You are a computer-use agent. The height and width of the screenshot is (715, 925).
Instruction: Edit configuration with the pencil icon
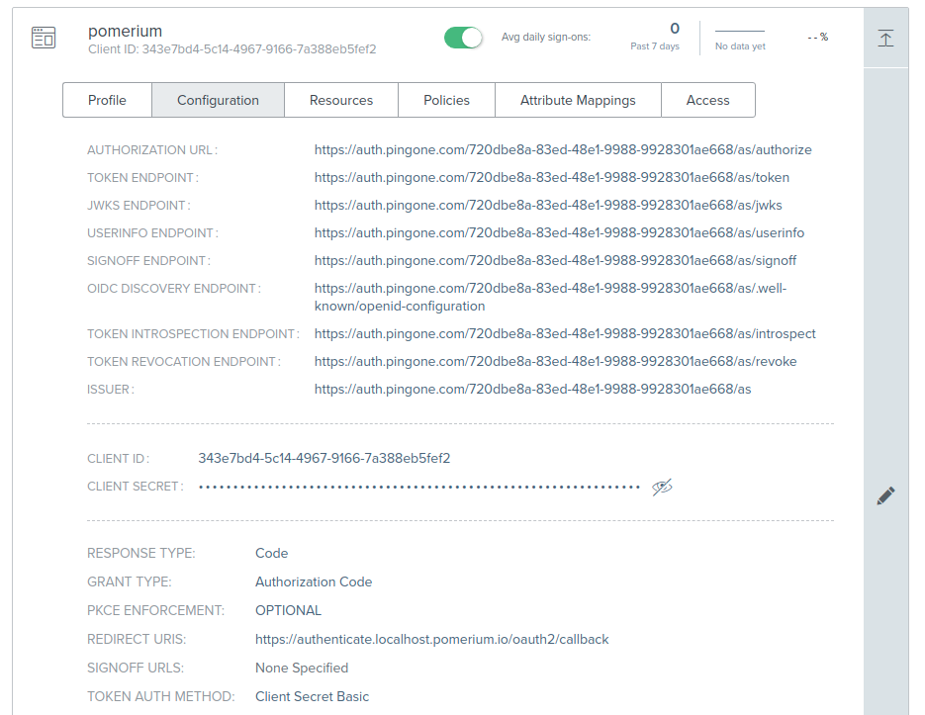pyautogui.click(x=885, y=495)
